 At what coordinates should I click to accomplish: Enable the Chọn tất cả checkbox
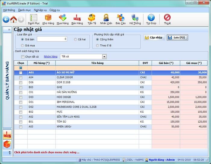pos(23,57)
